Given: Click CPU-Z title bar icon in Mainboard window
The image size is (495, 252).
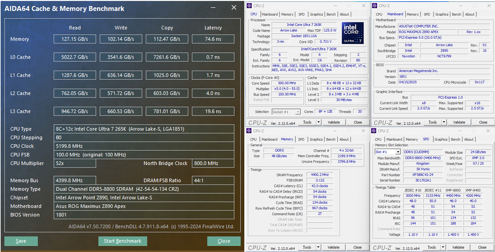Looking at the screenshot, I should click(x=375, y=6).
